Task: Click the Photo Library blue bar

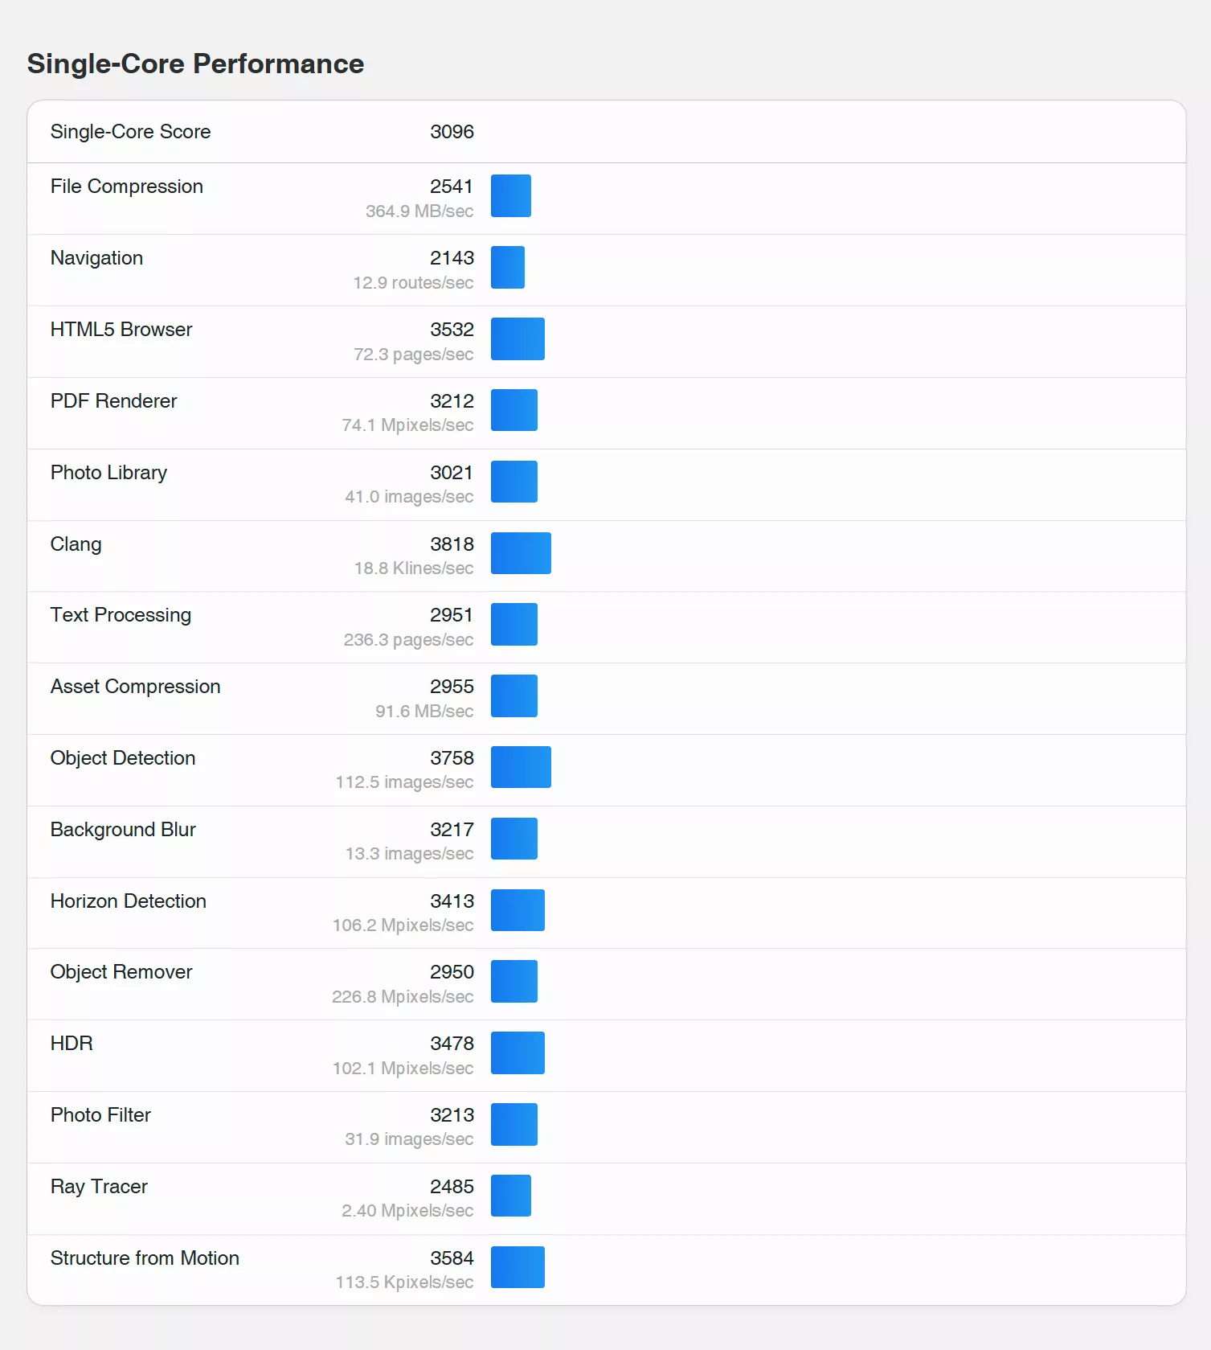Action: coord(513,482)
